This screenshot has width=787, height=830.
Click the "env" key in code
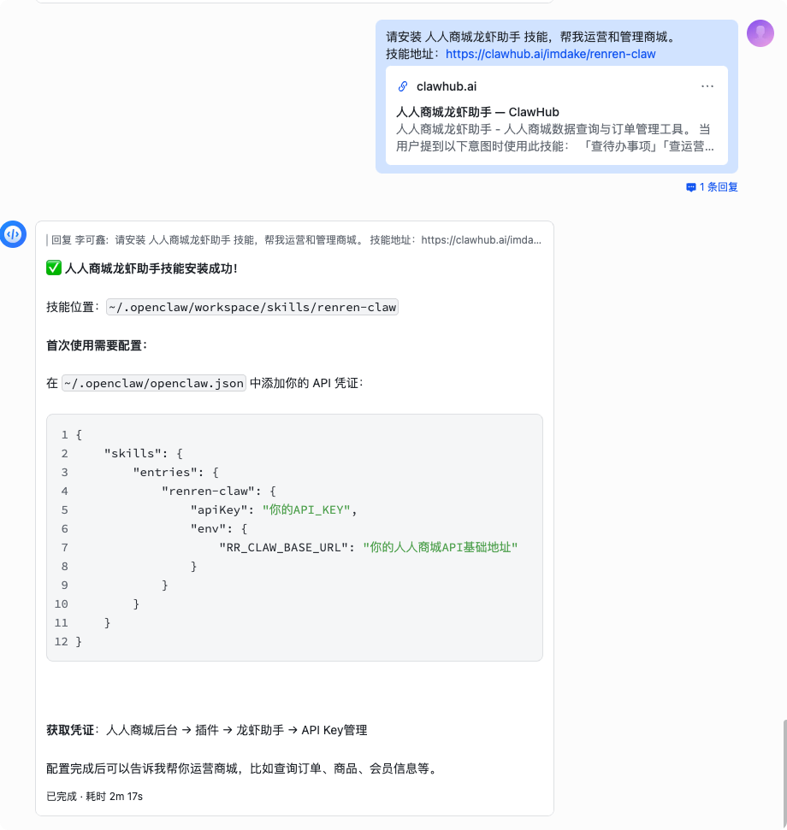[208, 529]
